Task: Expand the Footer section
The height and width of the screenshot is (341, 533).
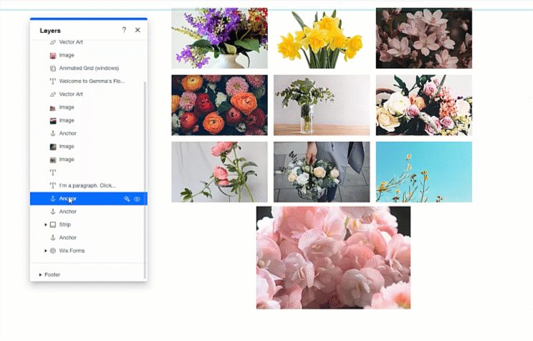Action: [x=40, y=274]
